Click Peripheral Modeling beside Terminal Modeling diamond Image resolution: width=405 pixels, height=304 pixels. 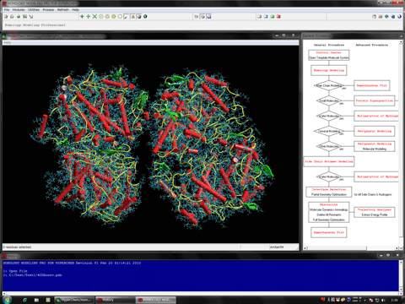pos(375,131)
